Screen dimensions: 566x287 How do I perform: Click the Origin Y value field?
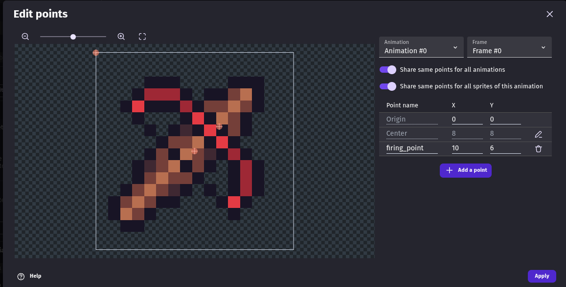click(x=505, y=120)
